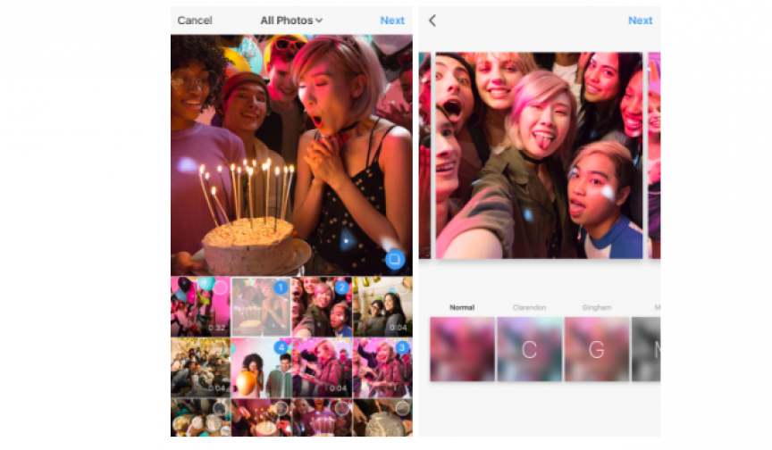772x450 pixels.
Task: Tap the large birthday cake preview photo
Action: tap(291, 154)
